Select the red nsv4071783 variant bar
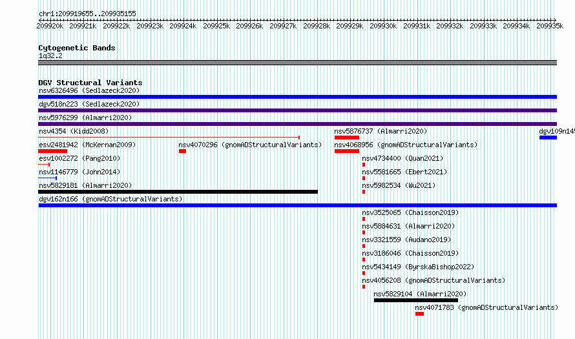This screenshot has height=339, width=575. (x=419, y=314)
